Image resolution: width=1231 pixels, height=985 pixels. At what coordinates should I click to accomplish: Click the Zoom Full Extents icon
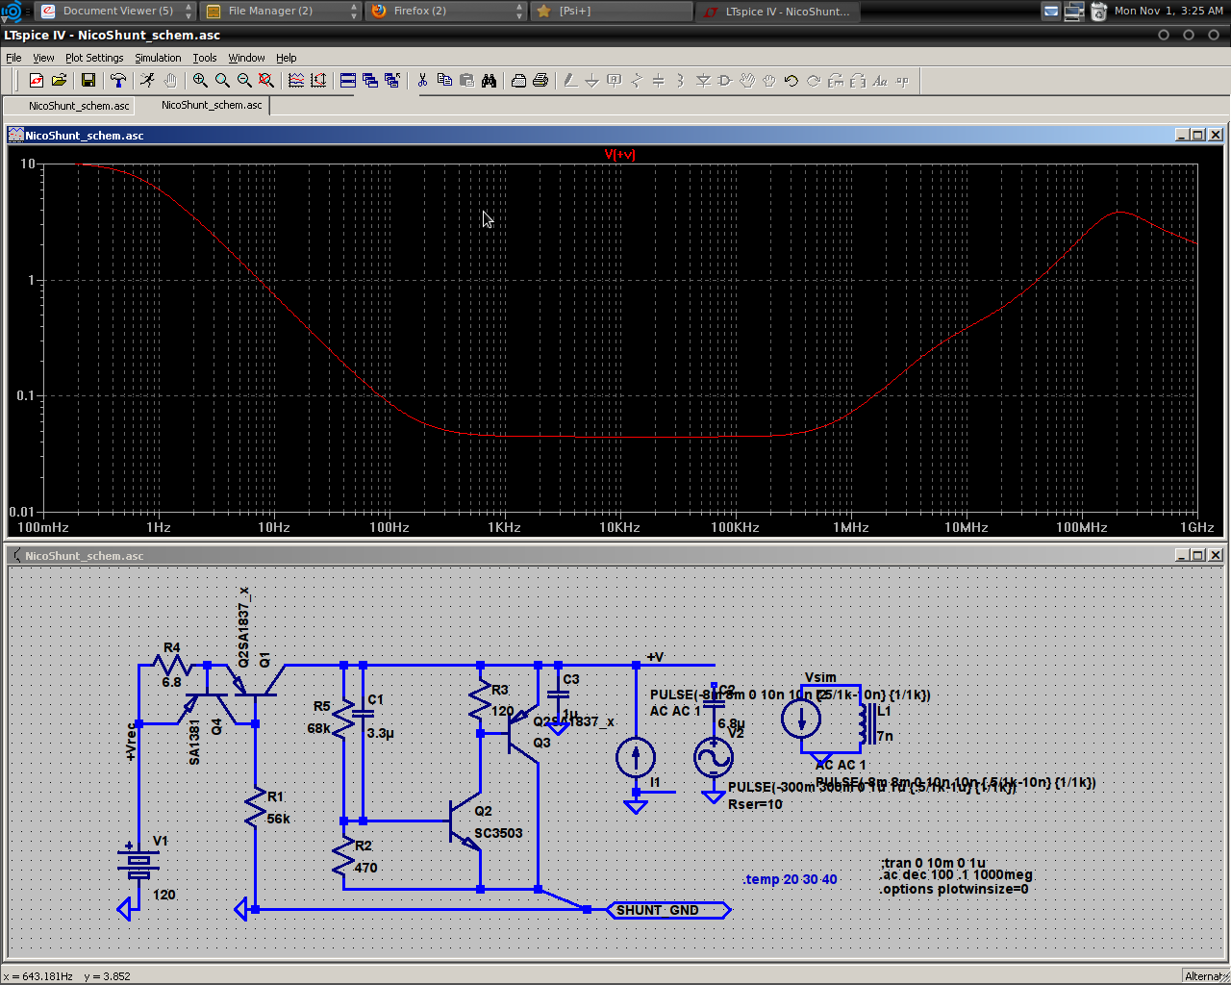coord(266,81)
